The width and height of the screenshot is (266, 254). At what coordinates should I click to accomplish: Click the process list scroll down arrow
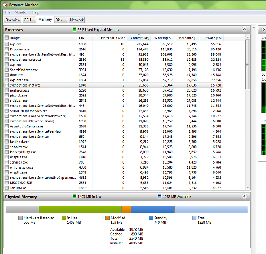coord(248,188)
